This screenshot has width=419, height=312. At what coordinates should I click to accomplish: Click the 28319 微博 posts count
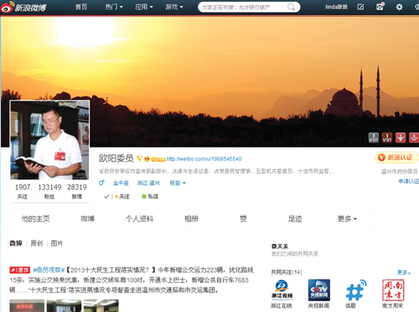[77, 191]
